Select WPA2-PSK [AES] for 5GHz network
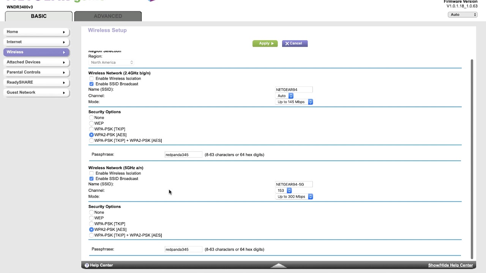Viewport: 486px width, 273px height. (92, 229)
